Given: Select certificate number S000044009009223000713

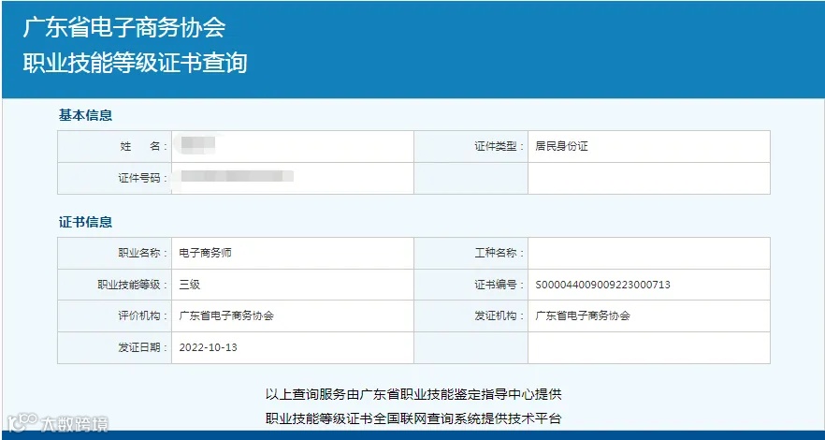Looking at the screenshot, I should click(x=603, y=285).
